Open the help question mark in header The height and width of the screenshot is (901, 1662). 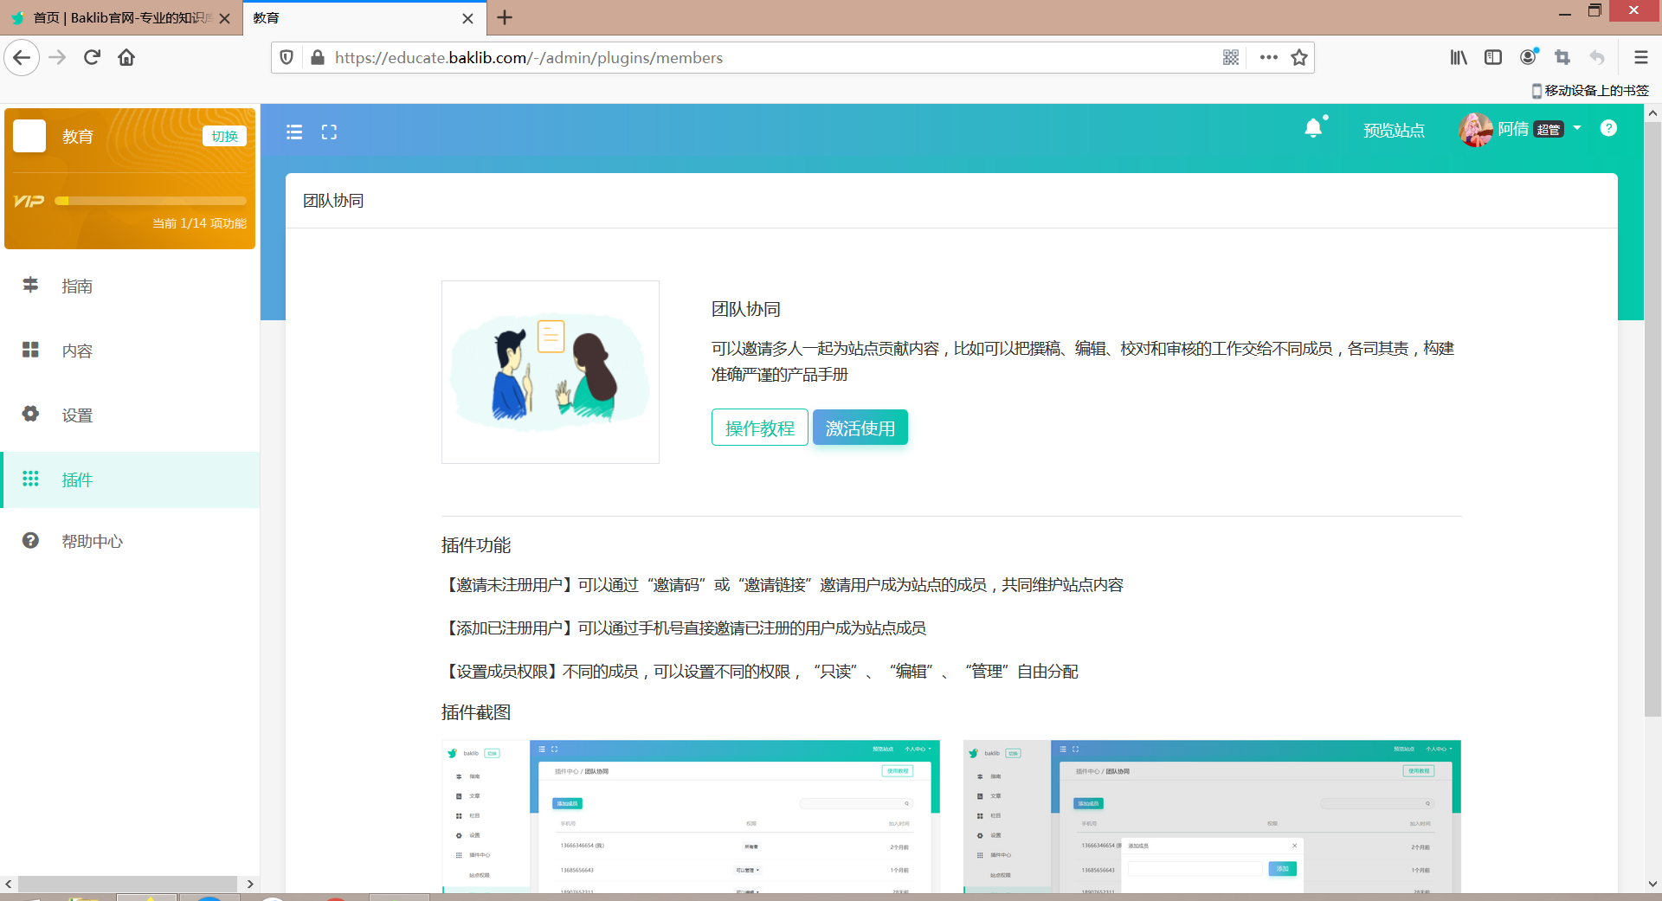pos(1608,128)
